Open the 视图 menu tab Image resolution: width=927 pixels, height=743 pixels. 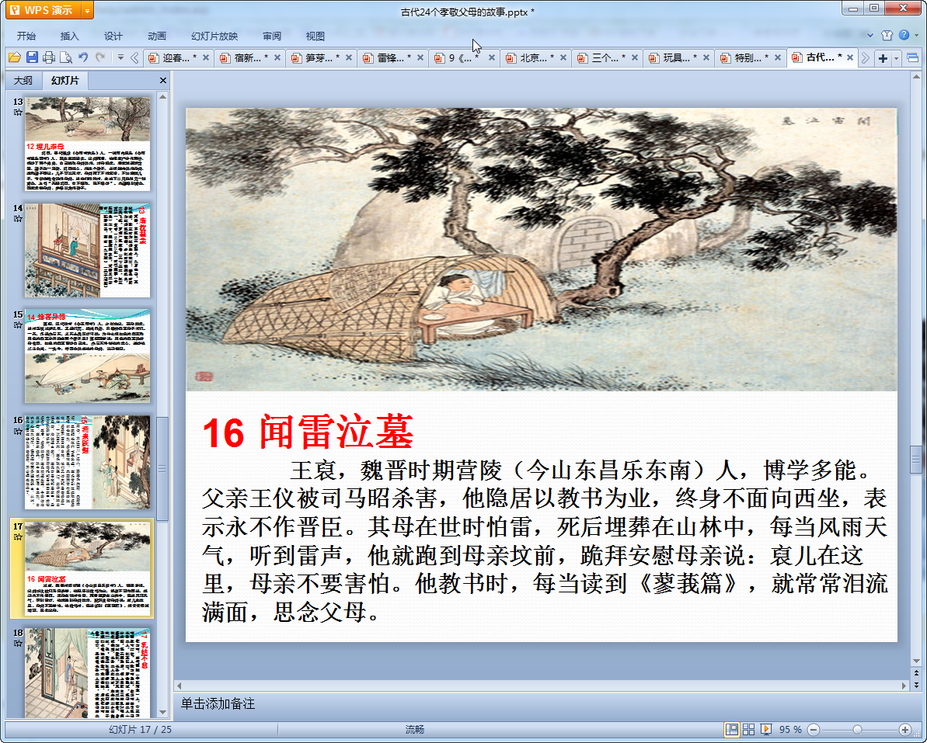tap(315, 36)
